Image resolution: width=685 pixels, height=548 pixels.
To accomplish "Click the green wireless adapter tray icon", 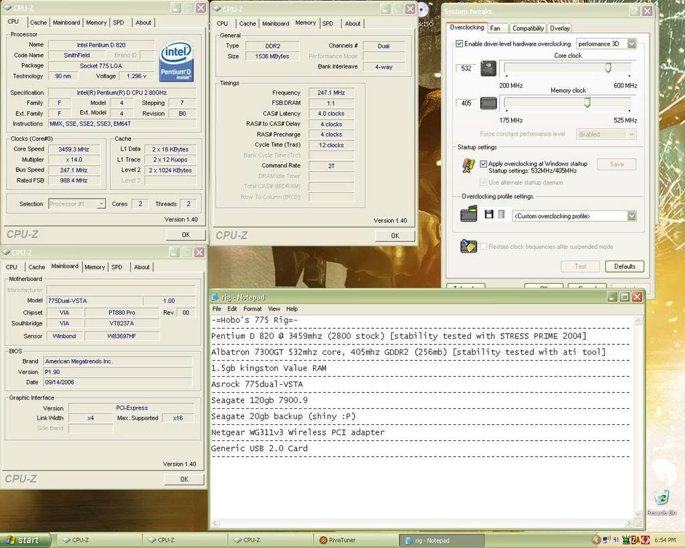I will (626, 541).
